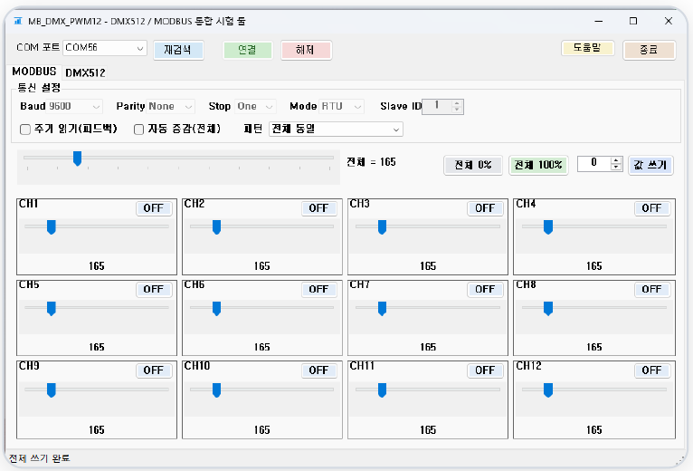This screenshot has width=693, height=471.
Task: Toggle the CH9 OFF button
Action: 154,370
